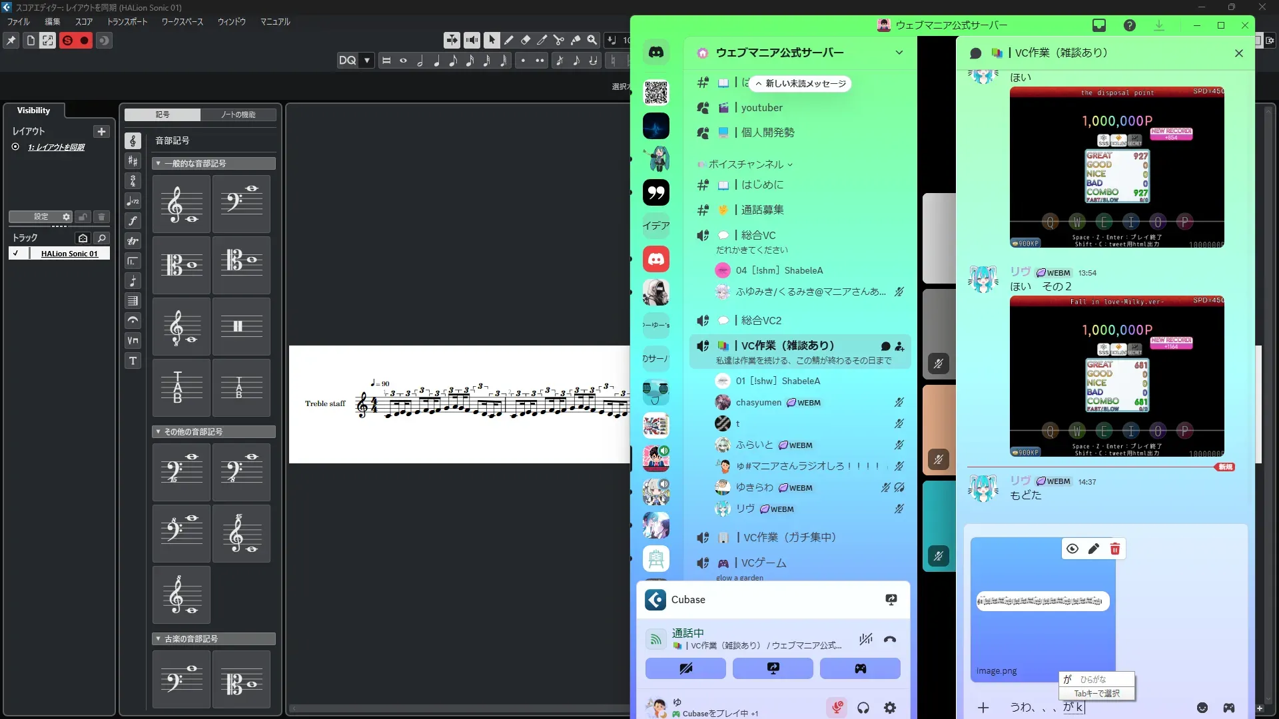Collapse 一般的な音部記号 section
Screen dimensions: 1279x719
[158, 164]
